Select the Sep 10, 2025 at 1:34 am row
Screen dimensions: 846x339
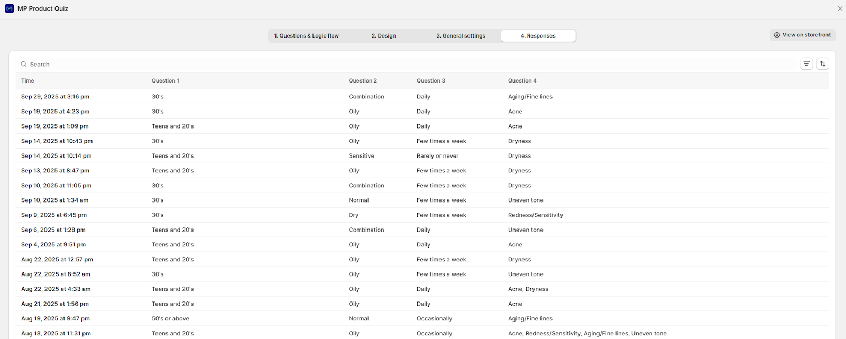click(x=54, y=200)
